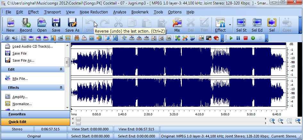Click the Record toolbar icon
The height and width of the screenshot is (140, 303).
[26, 25]
